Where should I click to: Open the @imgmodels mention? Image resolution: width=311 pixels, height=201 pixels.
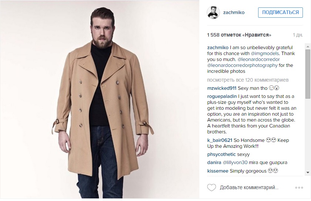tap(265, 54)
